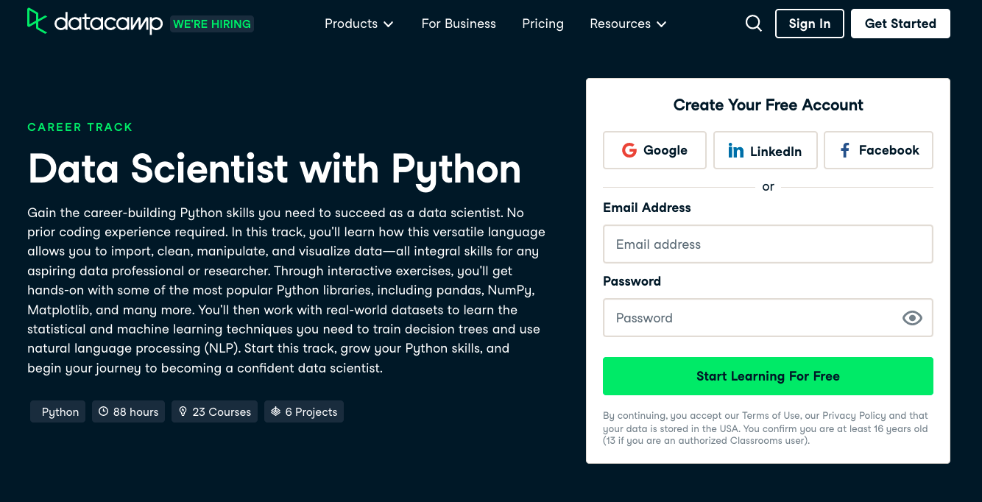Go to the Pricing page
Screen dimensions: 982x502
(543, 24)
